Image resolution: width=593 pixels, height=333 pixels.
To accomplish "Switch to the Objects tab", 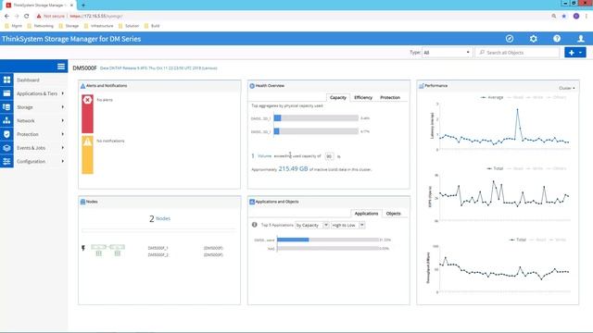I will pos(393,214).
